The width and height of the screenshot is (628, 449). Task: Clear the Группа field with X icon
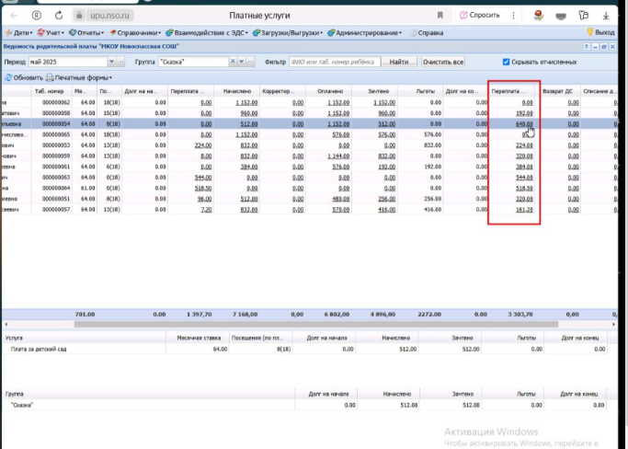[233, 62]
